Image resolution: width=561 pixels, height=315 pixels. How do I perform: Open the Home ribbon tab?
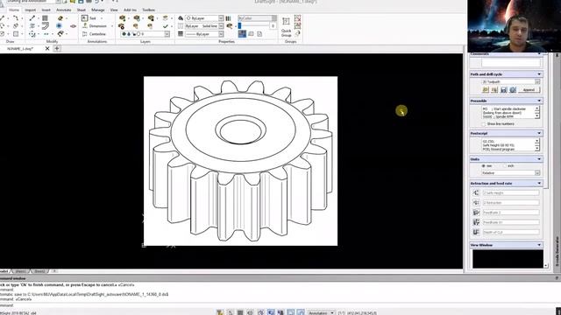(14, 10)
